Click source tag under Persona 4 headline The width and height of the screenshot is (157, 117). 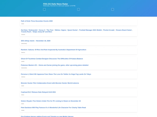tap(23, 77)
